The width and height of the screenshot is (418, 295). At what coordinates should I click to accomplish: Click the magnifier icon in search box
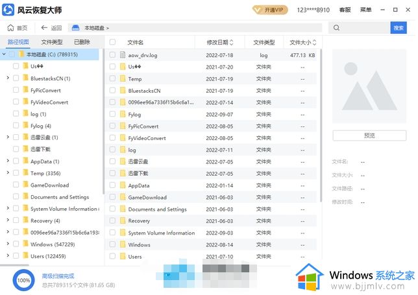click(336, 28)
